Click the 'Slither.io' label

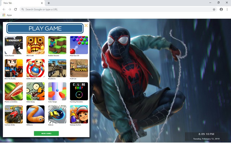coord(30,125)
